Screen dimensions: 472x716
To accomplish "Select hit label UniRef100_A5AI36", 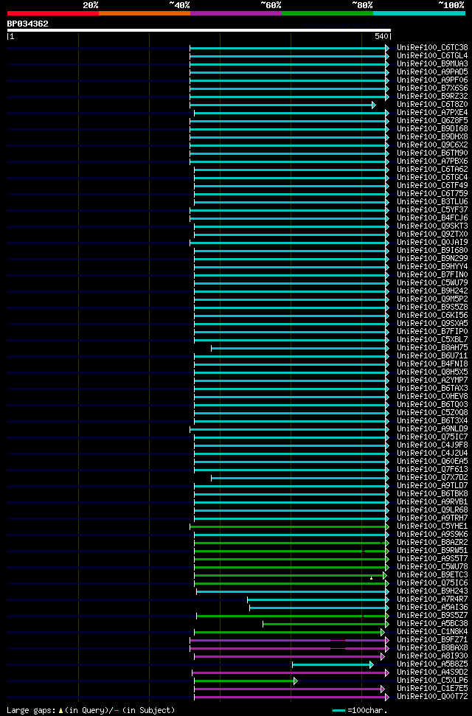I will click(x=432, y=608).
